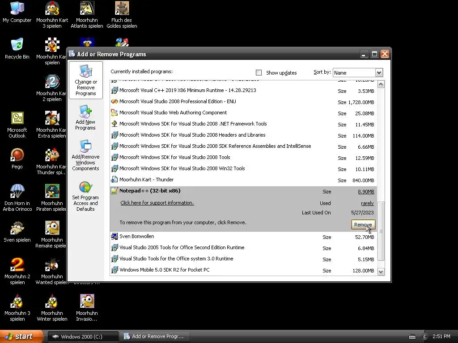Click the 8.90MB size link
This screenshot has height=343, width=458.
(366, 192)
